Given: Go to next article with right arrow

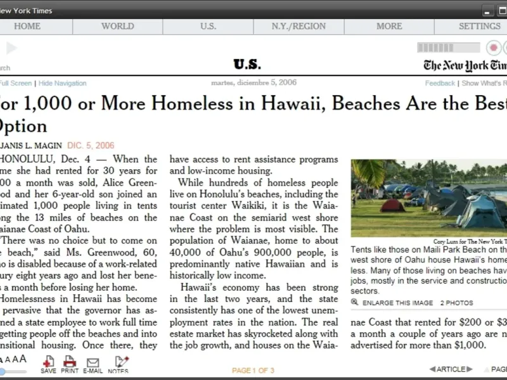Looking at the screenshot, I should (470, 369).
